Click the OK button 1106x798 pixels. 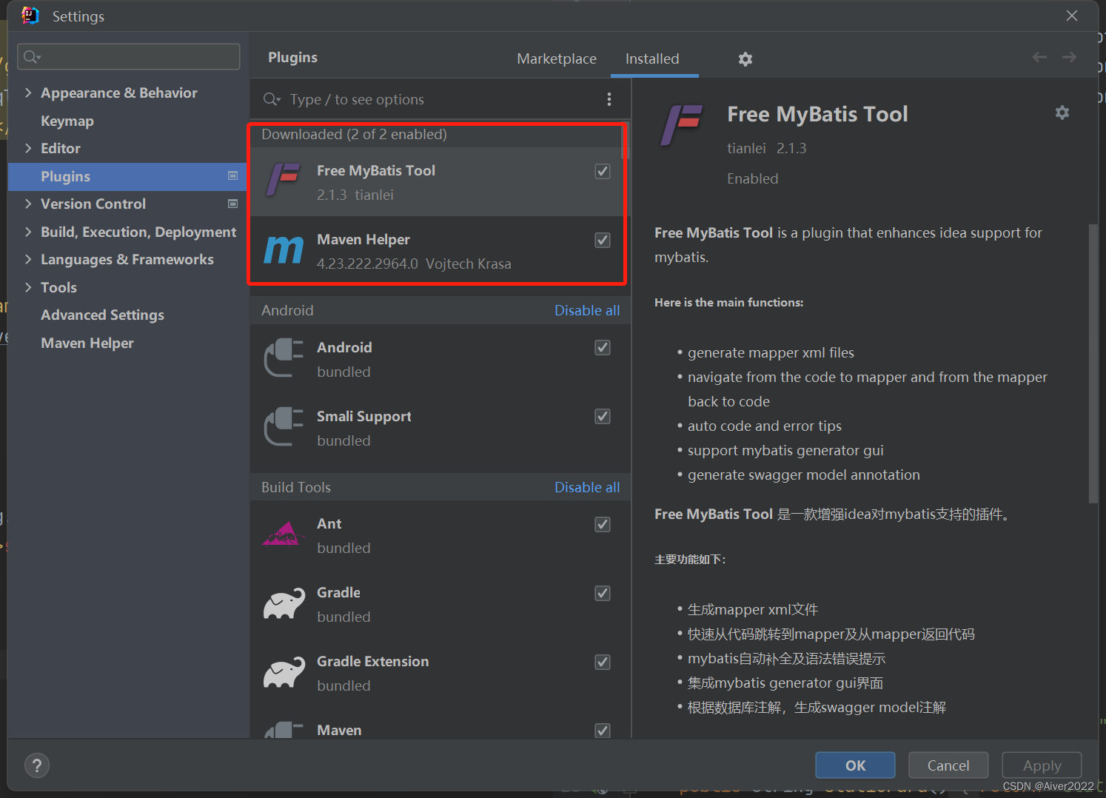[855, 765]
